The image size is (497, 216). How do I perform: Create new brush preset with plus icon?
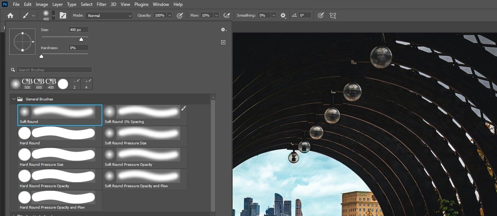tap(223, 42)
